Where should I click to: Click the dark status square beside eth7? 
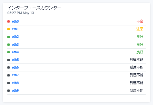9,75
